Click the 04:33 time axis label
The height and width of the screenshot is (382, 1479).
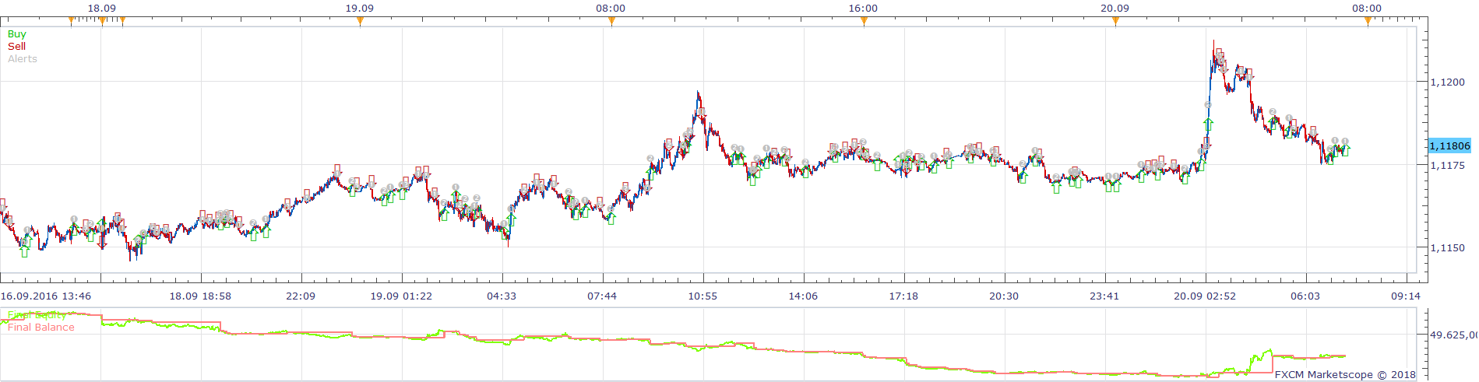tap(502, 296)
